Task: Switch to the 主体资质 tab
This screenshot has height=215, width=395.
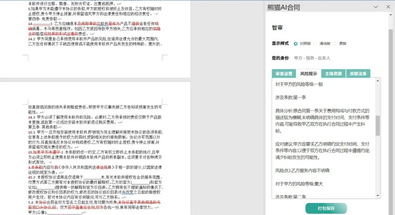Action: 334,73
